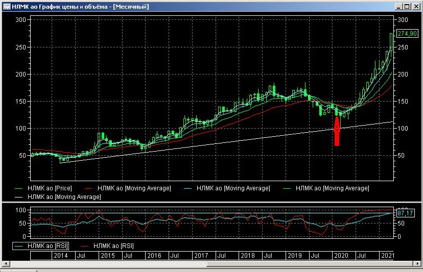This screenshot has width=423, height=272.
Task: Click the 50 label on right price axis
Action: [x=401, y=156]
